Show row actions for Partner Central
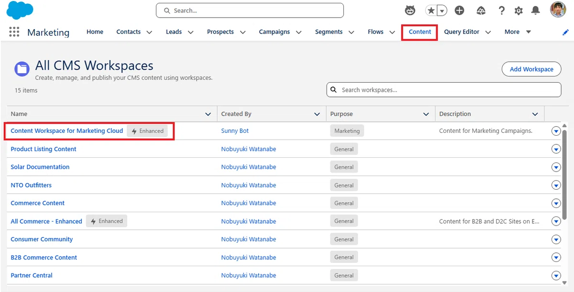The image size is (574, 292). pos(556,275)
